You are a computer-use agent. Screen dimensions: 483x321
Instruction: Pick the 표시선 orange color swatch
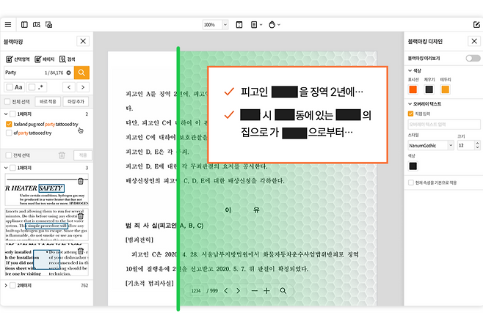tap(412, 89)
